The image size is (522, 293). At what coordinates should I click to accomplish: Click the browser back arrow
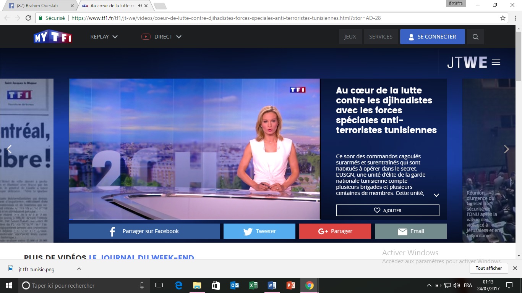tap(7, 18)
